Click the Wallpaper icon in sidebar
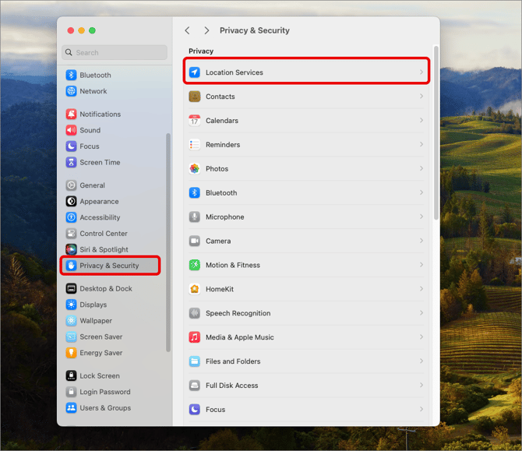The width and height of the screenshot is (522, 451). point(71,320)
